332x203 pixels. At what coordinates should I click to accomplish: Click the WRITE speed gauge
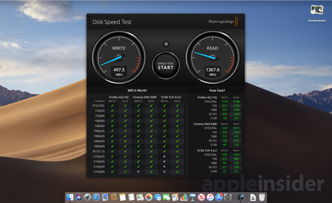click(x=119, y=57)
